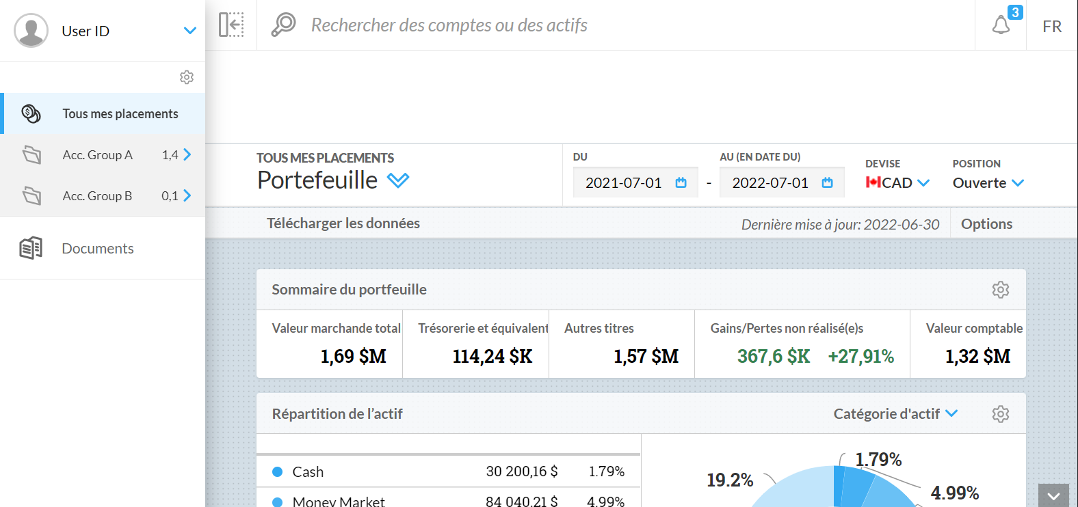Click the search magnifier icon

(x=283, y=25)
